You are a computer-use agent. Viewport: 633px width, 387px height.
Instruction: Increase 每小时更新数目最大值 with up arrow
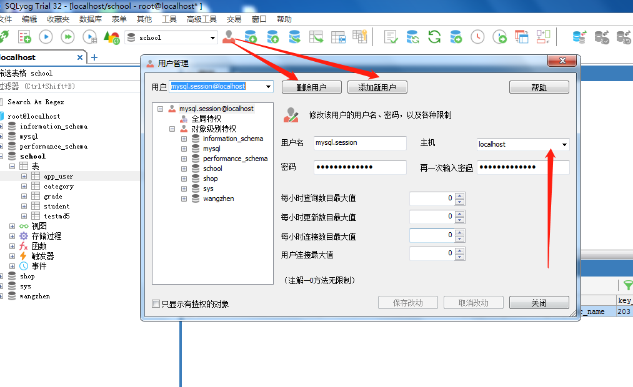459,213
